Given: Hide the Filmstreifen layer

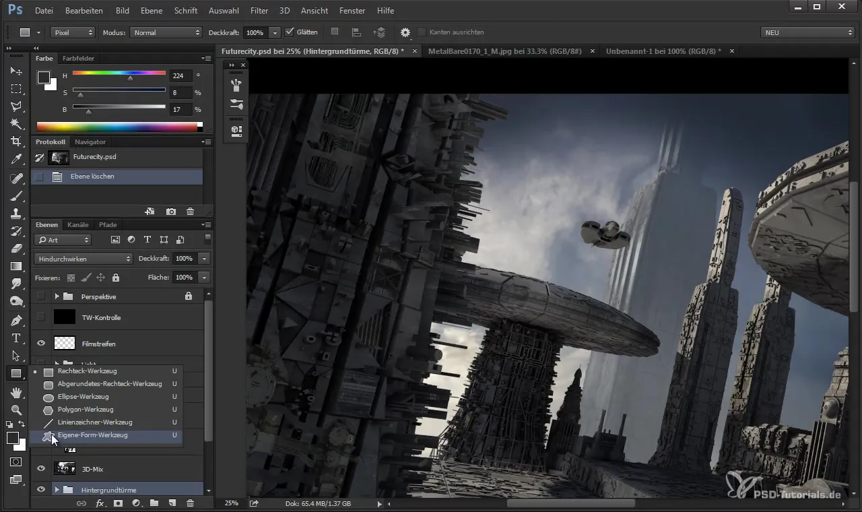Looking at the screenshot, I should pyautogui.click(x=41, y=344).
